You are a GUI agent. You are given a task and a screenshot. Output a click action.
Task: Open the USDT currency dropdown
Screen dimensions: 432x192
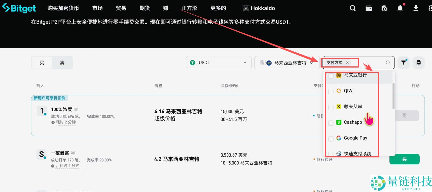[x=218, y=63]
